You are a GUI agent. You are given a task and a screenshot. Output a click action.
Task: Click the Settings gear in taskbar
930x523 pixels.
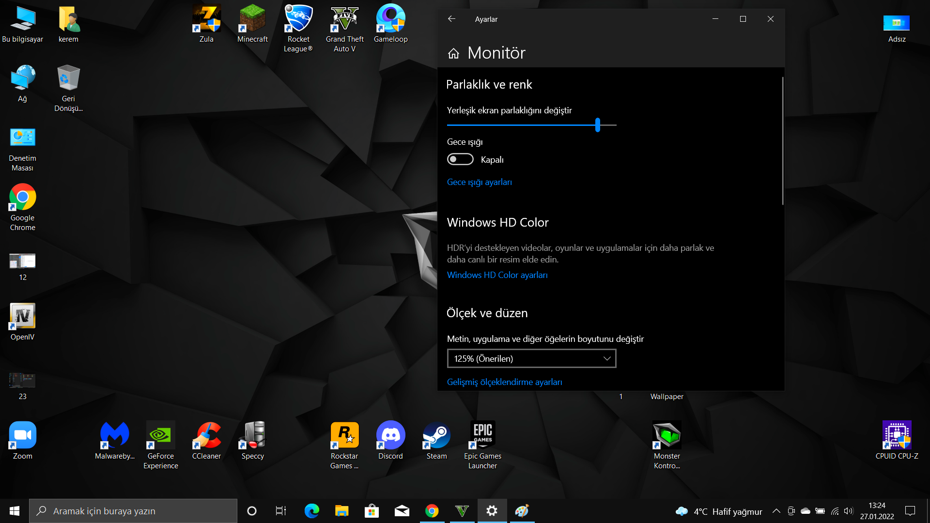(492, 511)
